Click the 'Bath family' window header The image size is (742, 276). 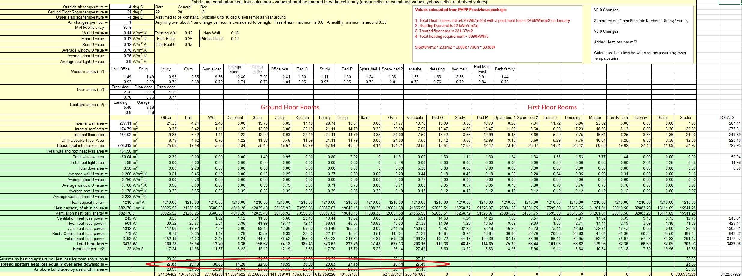pyautogui.click(x=505, y=69)
